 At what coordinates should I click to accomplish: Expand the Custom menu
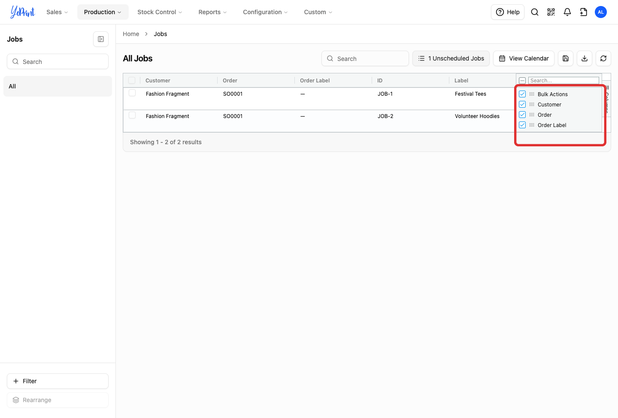click(x=318, y=12)
